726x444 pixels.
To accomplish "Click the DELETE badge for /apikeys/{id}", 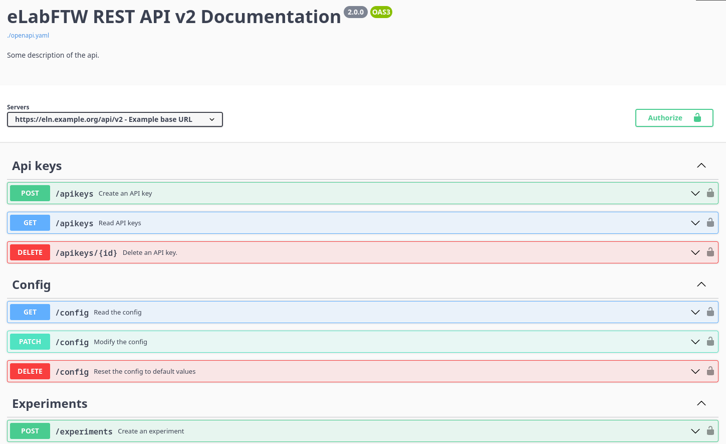I will point(30,252).
